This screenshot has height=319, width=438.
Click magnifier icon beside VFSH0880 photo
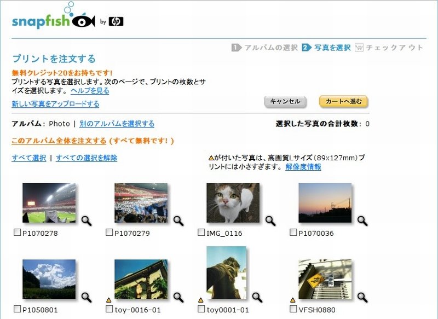(362, 298)
